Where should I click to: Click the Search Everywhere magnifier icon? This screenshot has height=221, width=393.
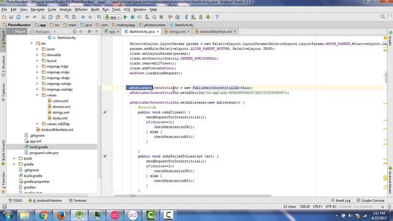(383, 17)
